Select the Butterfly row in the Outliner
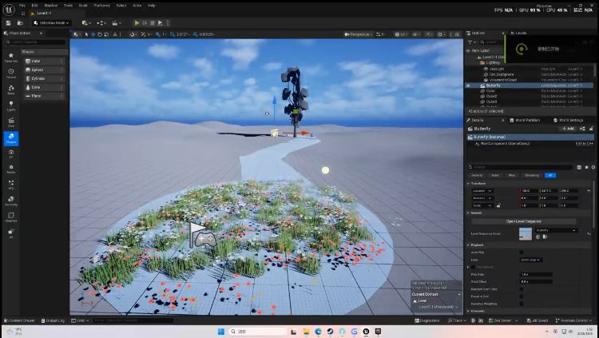This screenshot has height=338, width=599. (529, 85)
